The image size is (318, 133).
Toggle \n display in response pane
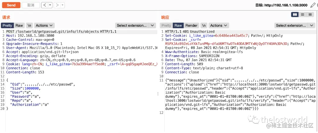204,26
